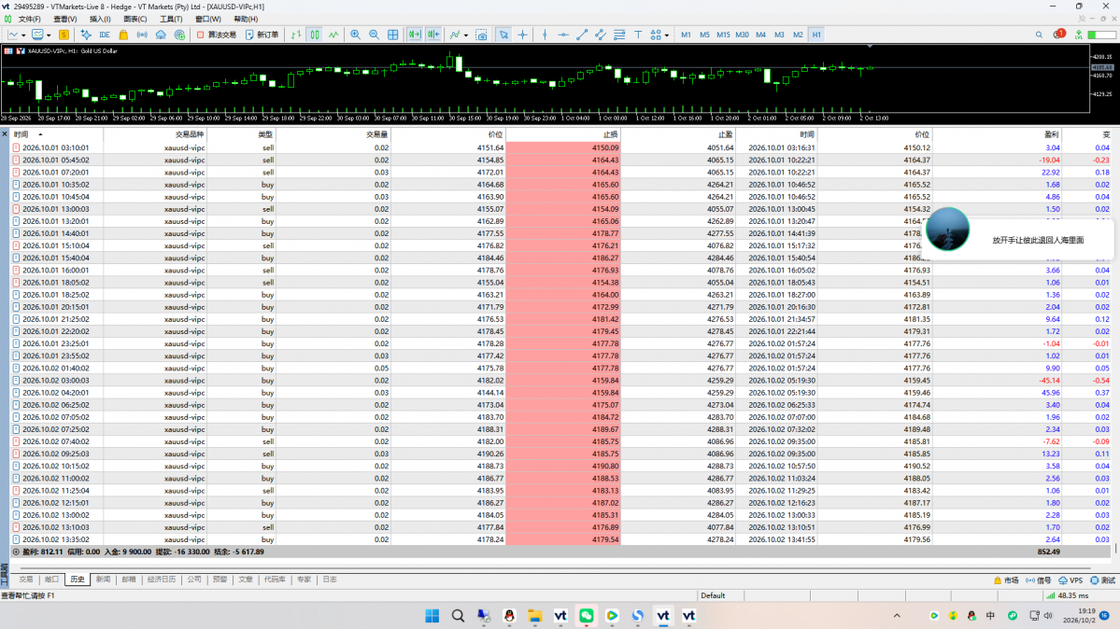1120x629 pixels.
Task: Take a chart screenshot with camera icon
Action: click(x=481, y=35)
